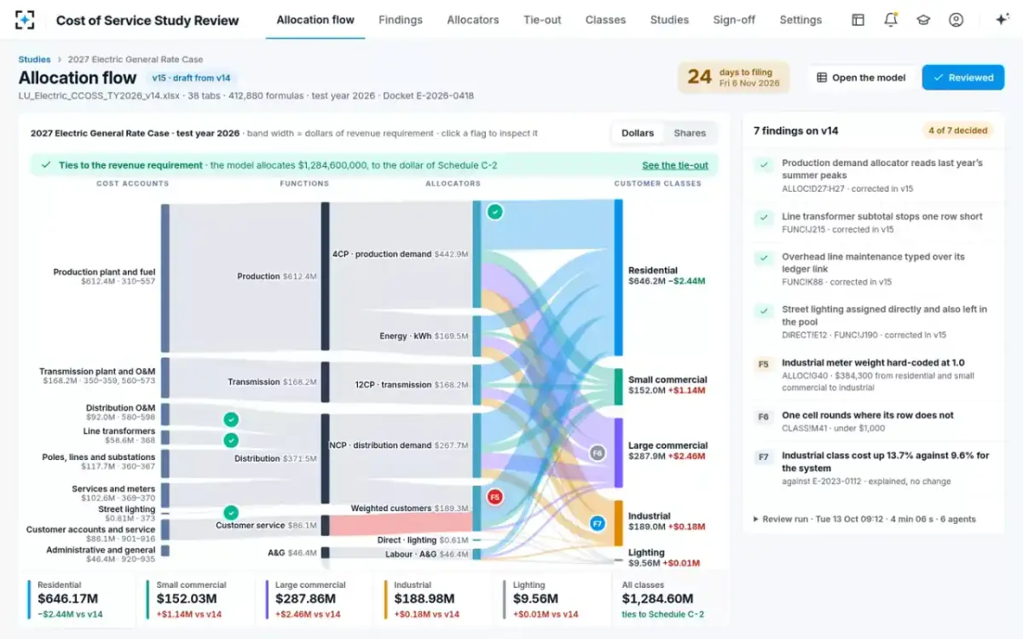Open finding F5 industrial meter weight
Viewport: 1023px width, 639px height.
873,374
